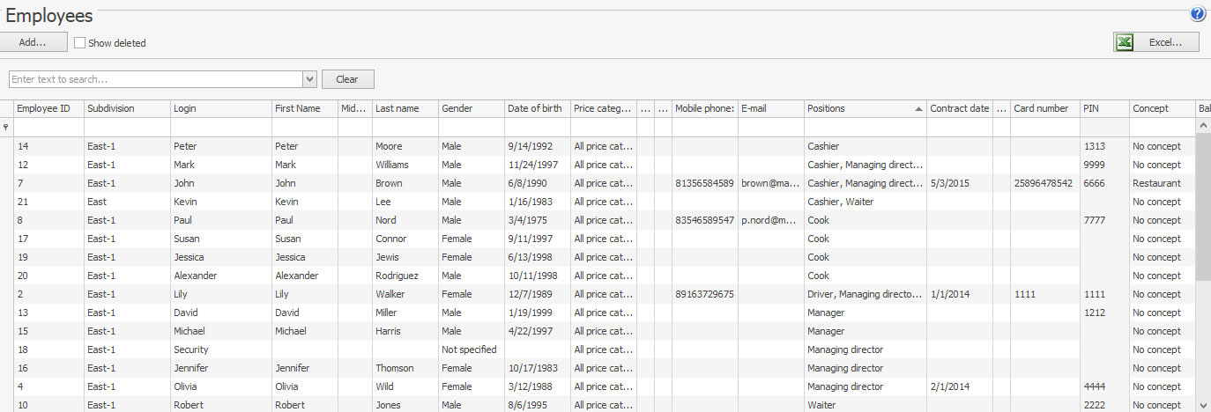The width and height of the screenshot is (1211, 412).
Task: Click the Positions column sort arrow
Action: point(918,109)
